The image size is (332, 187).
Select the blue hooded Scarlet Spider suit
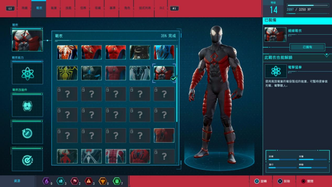coord(164,52)
